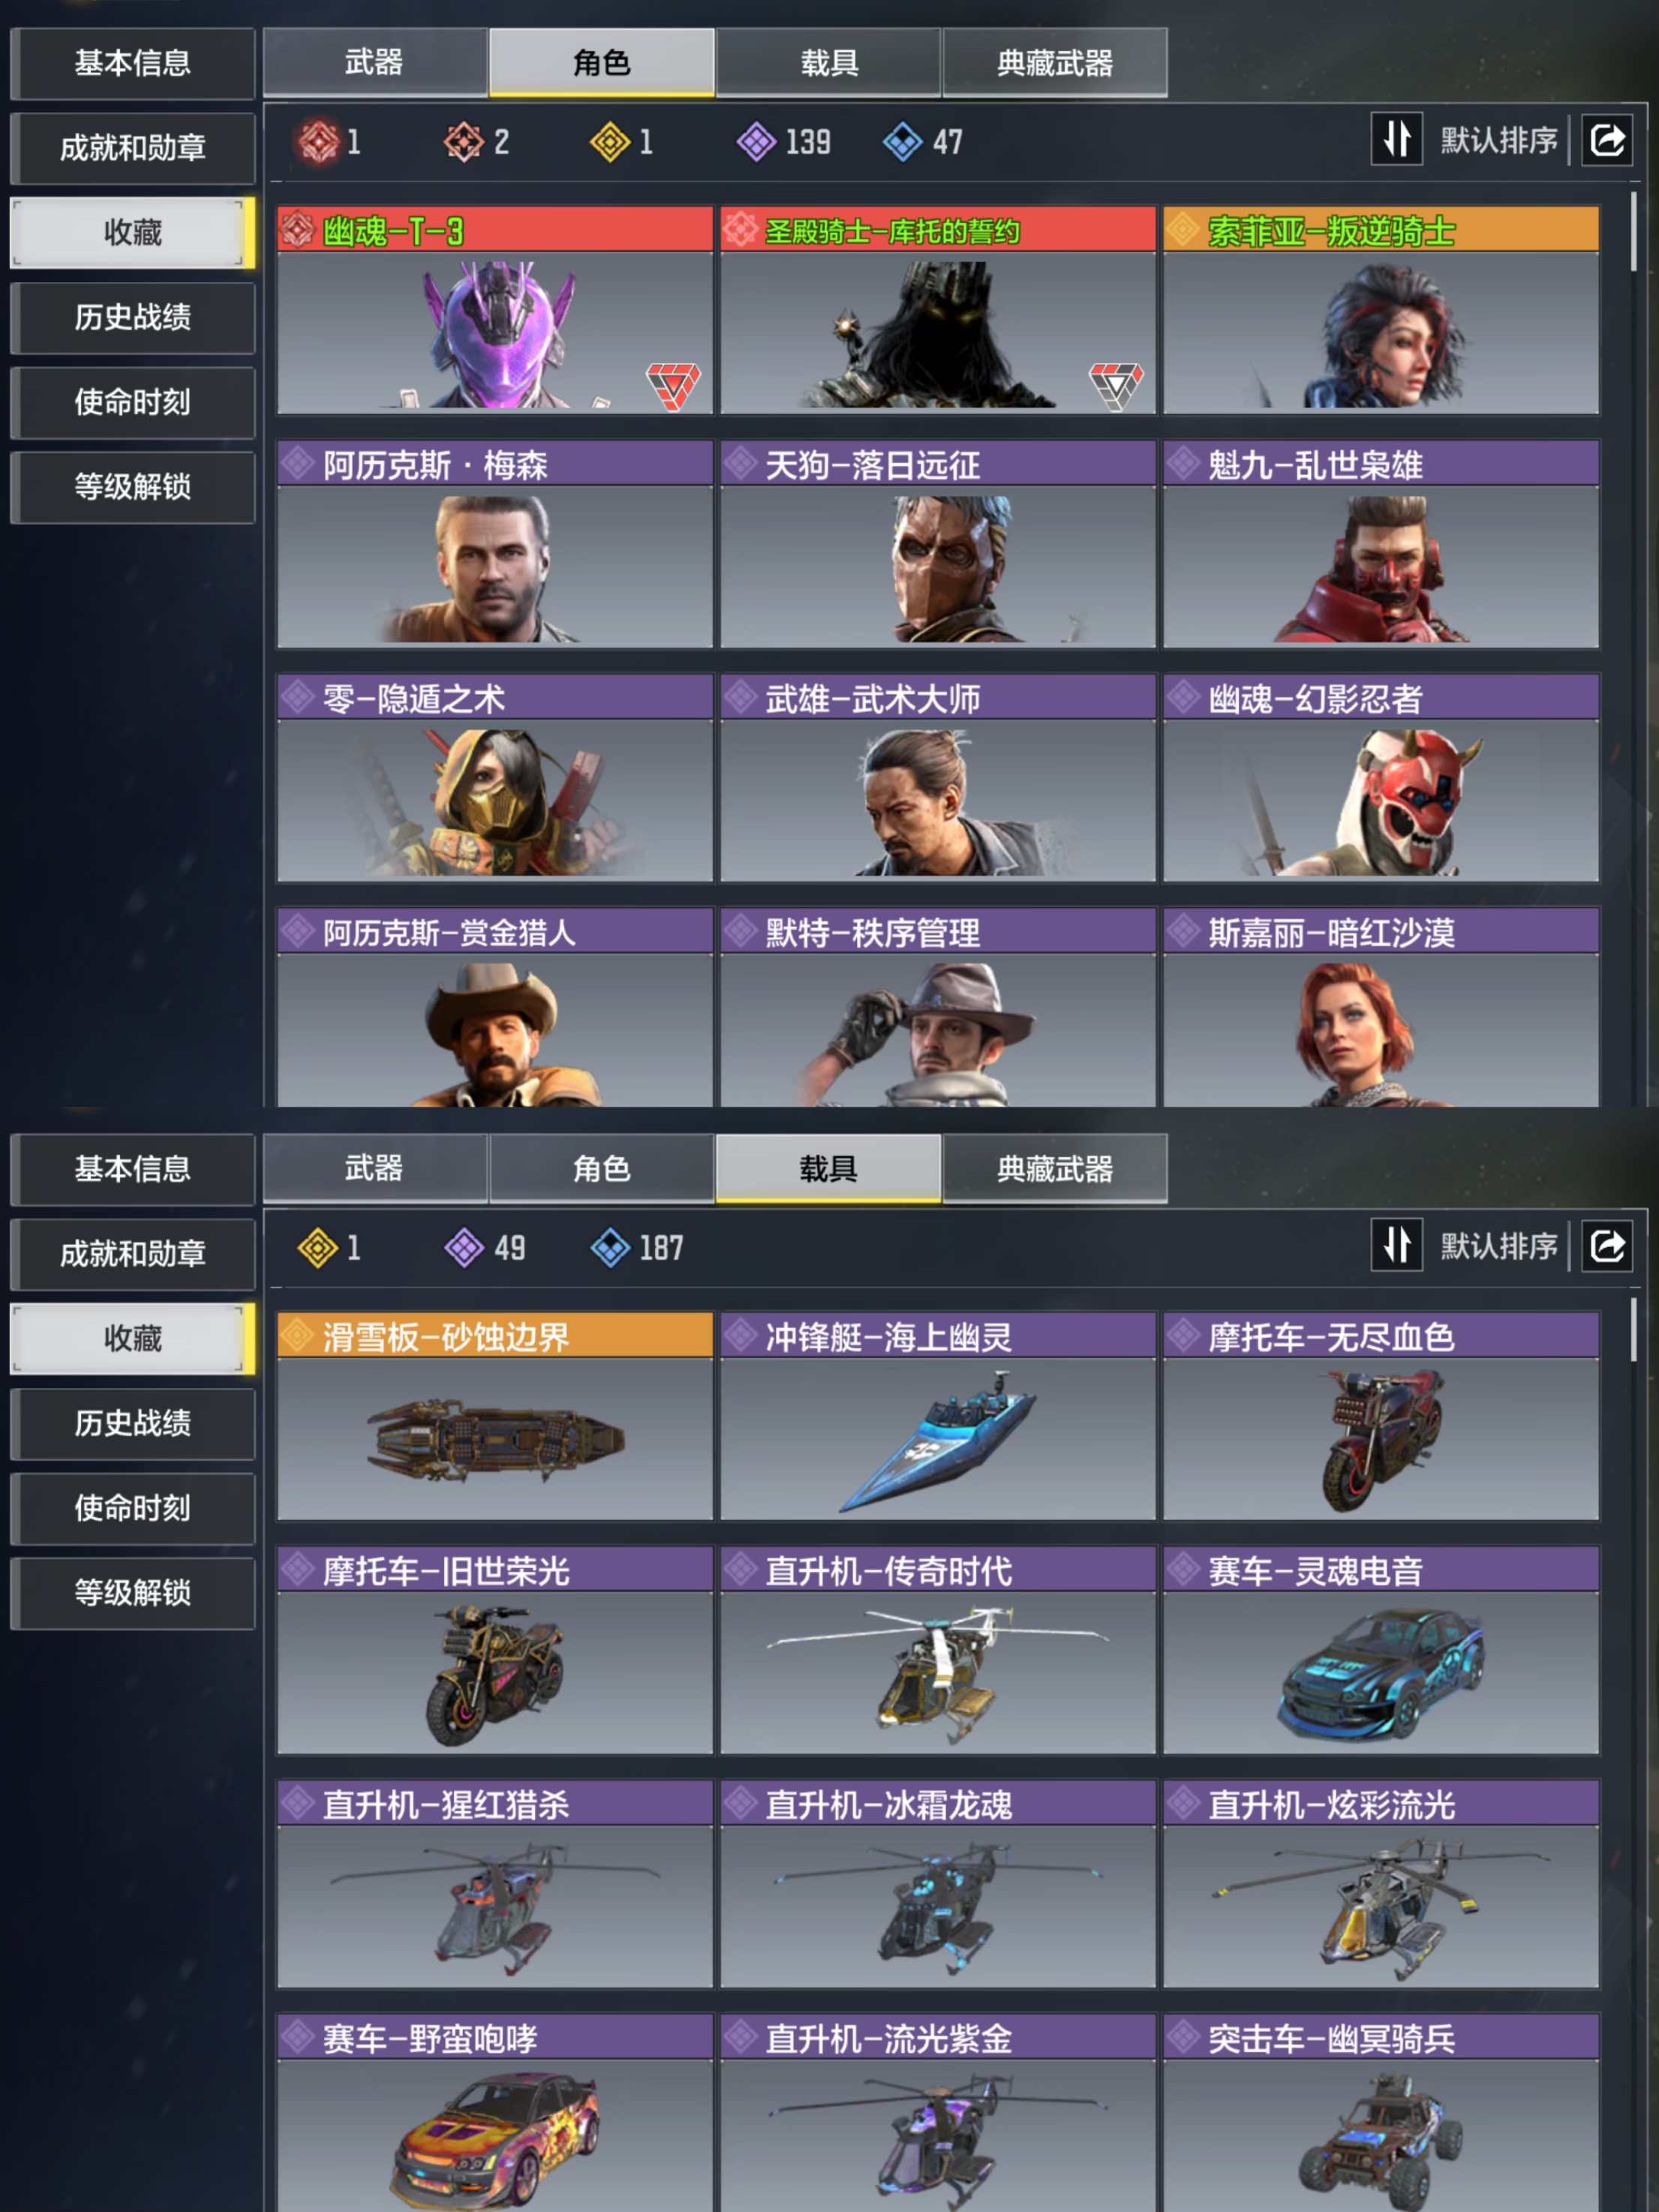This screenshot has width=1659, height=2212.
Task: Filter by purple epic rarity showing 139
Action: (757, 141)
